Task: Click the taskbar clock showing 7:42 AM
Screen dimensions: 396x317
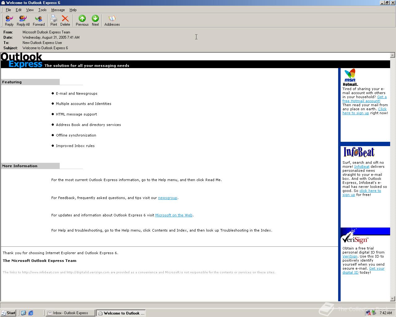Action: (385, 313)
